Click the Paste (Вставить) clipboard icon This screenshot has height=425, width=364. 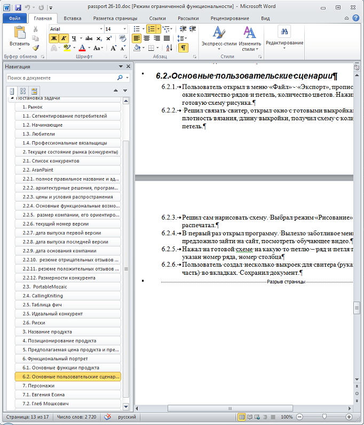tap(19, 33)
